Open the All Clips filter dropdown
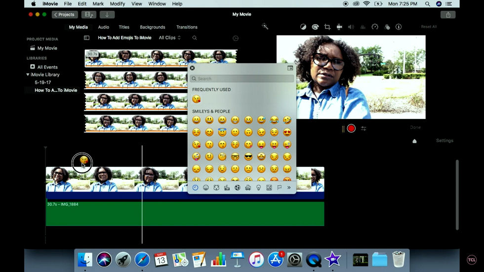 tap(169, 38)
